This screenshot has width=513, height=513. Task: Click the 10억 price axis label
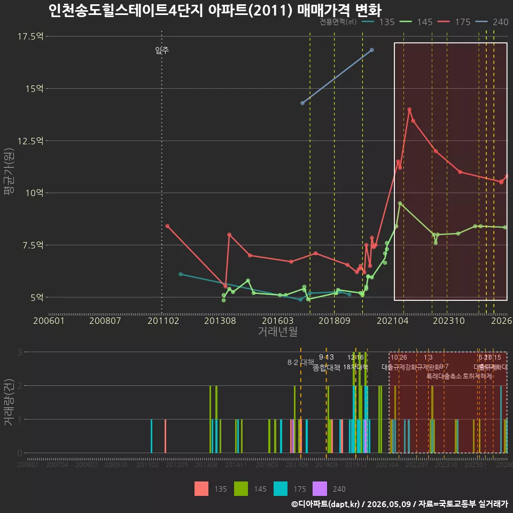pos(35,193)
